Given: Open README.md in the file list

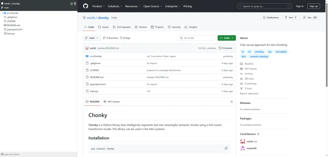Looking at the screenshot, I should [97, 77].
